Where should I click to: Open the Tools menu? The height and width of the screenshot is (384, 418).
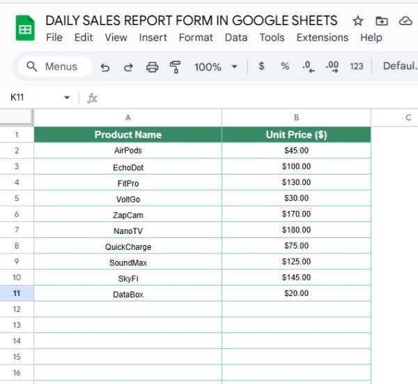click(x=272, y=38)
